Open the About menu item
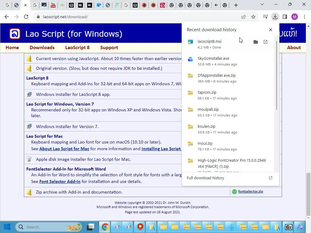The image size is (311, 233). click(x=294, y=48)
